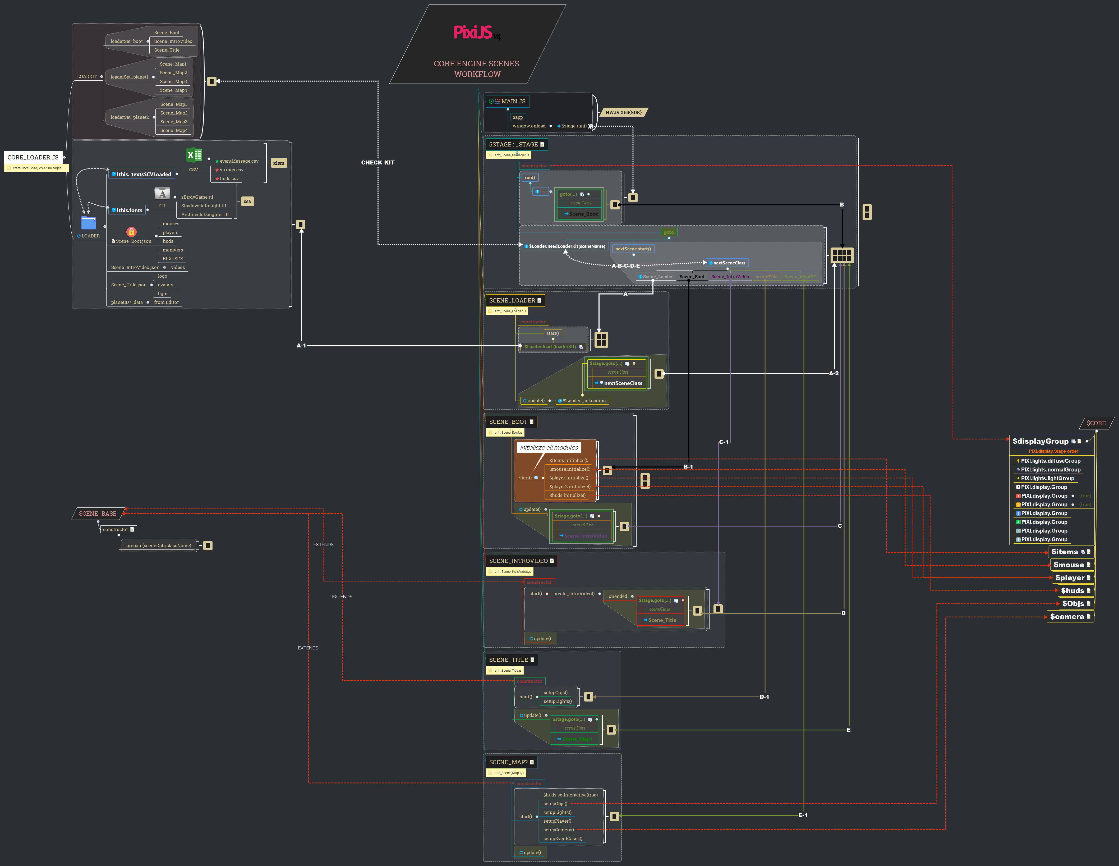Click the four-square grid icon beside start()
Viewport: 1119px width, 866px height.
(601, 339)
